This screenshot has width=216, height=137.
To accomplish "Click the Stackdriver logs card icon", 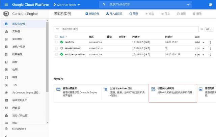I will [106, 89].
